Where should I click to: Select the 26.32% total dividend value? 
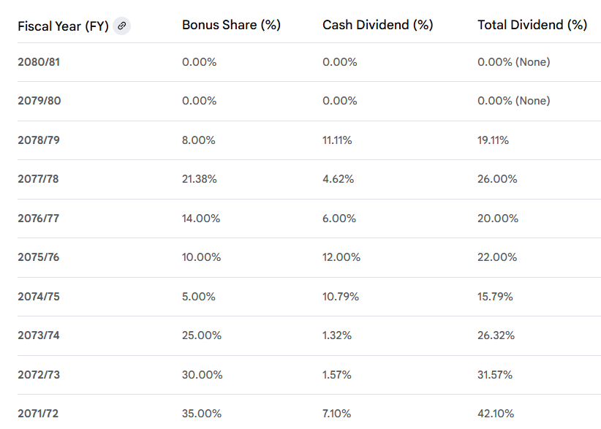click(x=496, y=335)
